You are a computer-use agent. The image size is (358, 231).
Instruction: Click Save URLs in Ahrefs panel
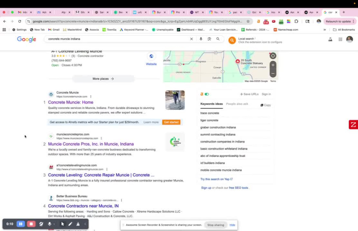click(249, 94)
